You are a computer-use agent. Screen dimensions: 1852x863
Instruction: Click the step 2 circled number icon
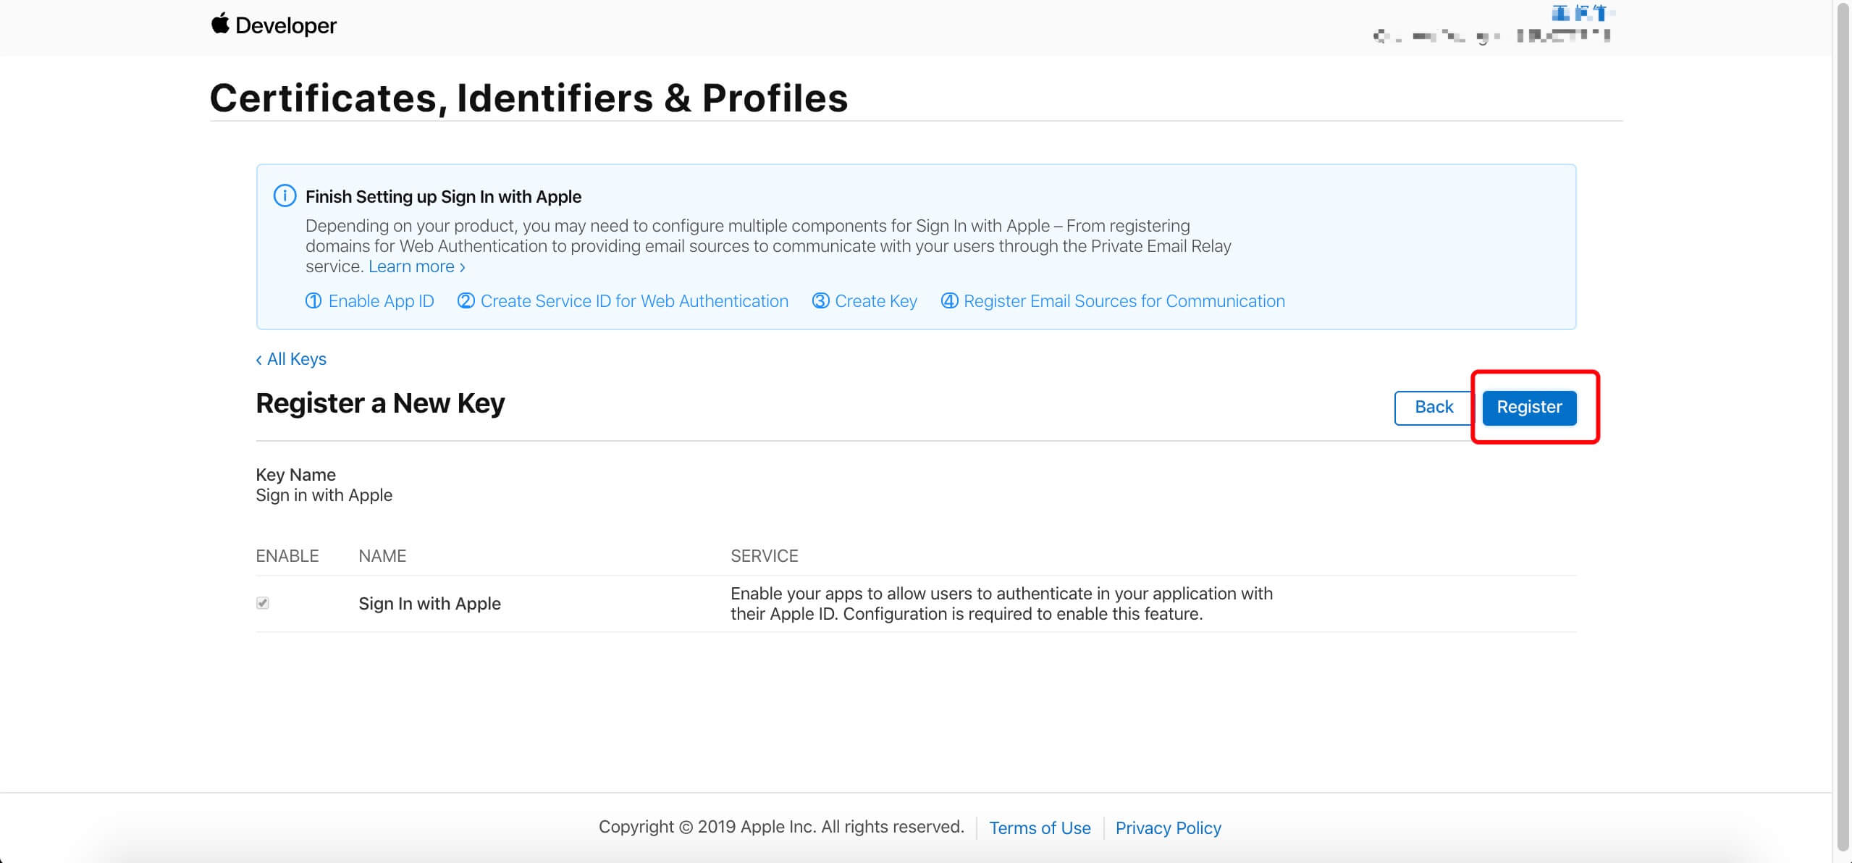[x=466, y=300]
